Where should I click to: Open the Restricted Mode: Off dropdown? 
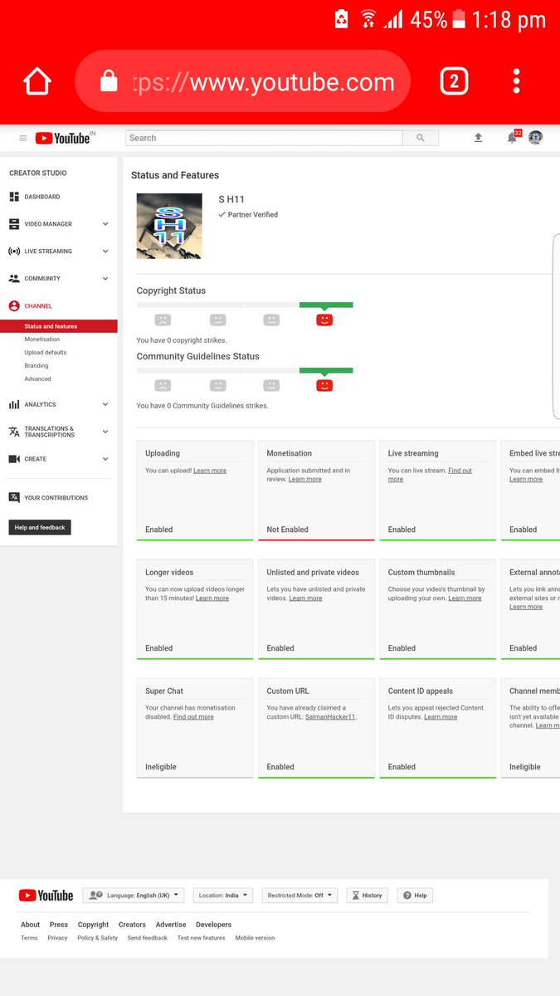click(300, 896)
